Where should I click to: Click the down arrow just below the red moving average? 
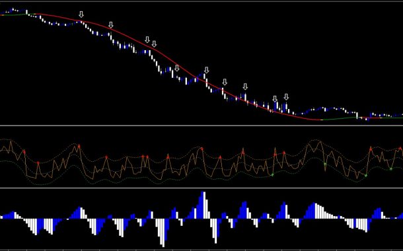click(177, 68)
